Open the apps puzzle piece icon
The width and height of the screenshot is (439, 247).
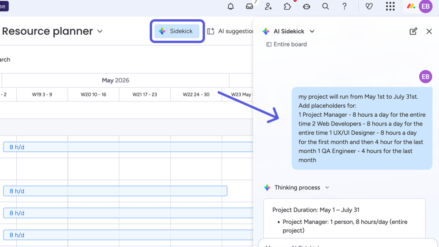point(288,6)
